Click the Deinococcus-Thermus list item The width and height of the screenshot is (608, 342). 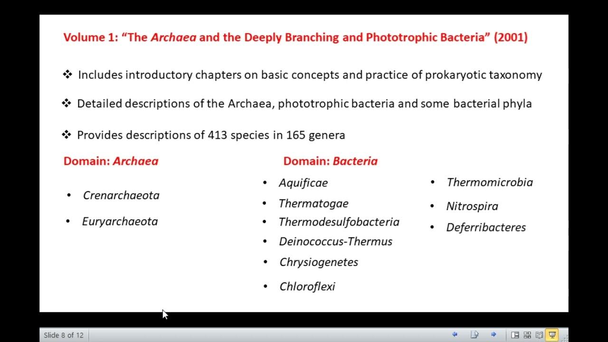click(336, 241)
